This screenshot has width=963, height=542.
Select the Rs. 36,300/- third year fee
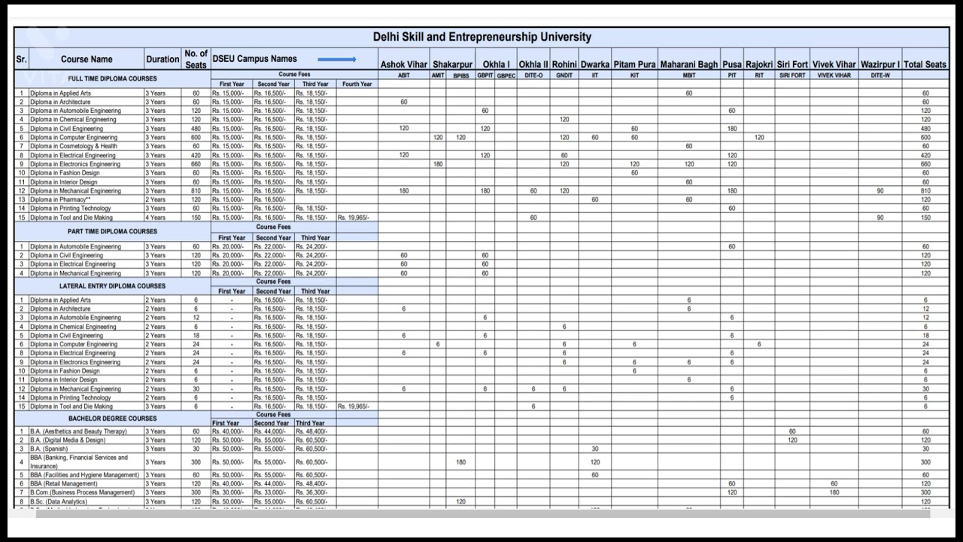tap(310, 492)
